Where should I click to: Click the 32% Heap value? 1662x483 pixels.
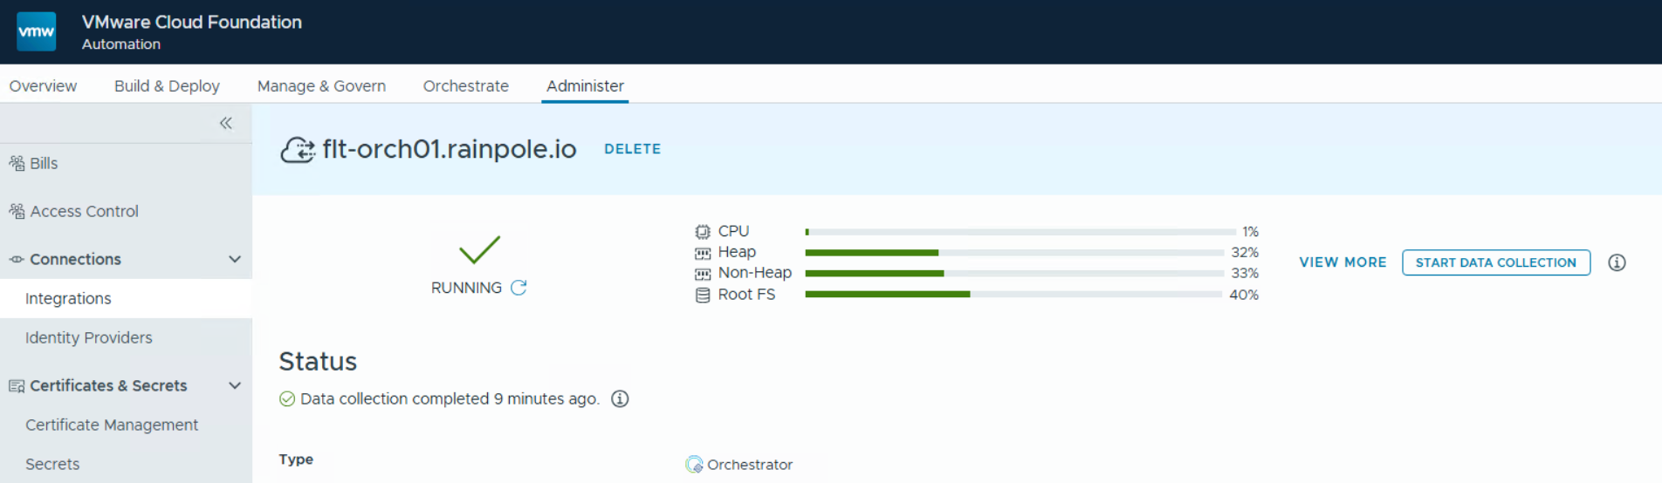click(1245, 253)
